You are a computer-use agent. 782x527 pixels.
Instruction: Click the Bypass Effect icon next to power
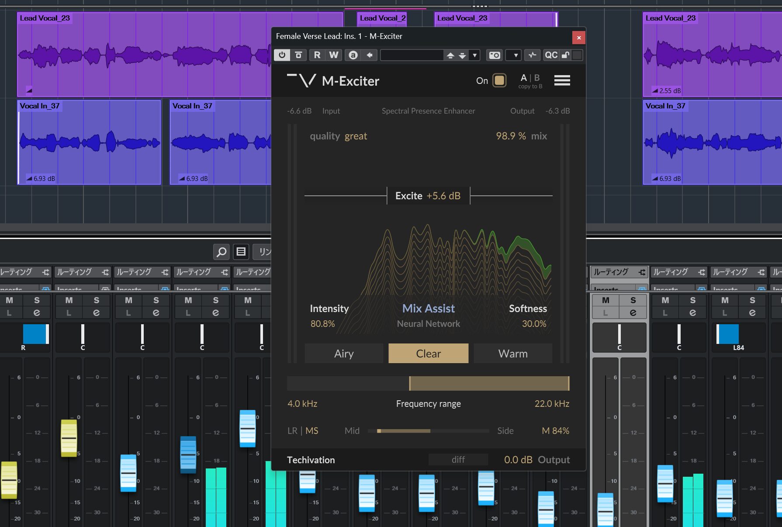[x=298, y=55]
